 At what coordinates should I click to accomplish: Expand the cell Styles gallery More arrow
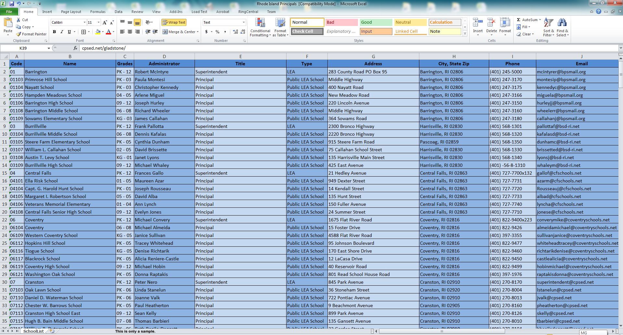click(465, 34)
